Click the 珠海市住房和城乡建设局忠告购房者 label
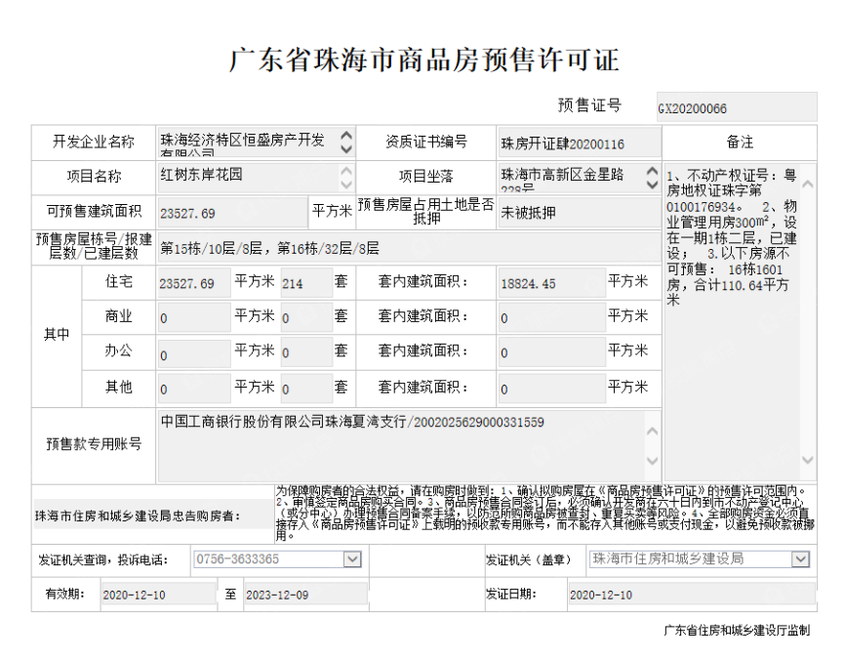This screenshot has height=659, width=844. coord(138,515)
